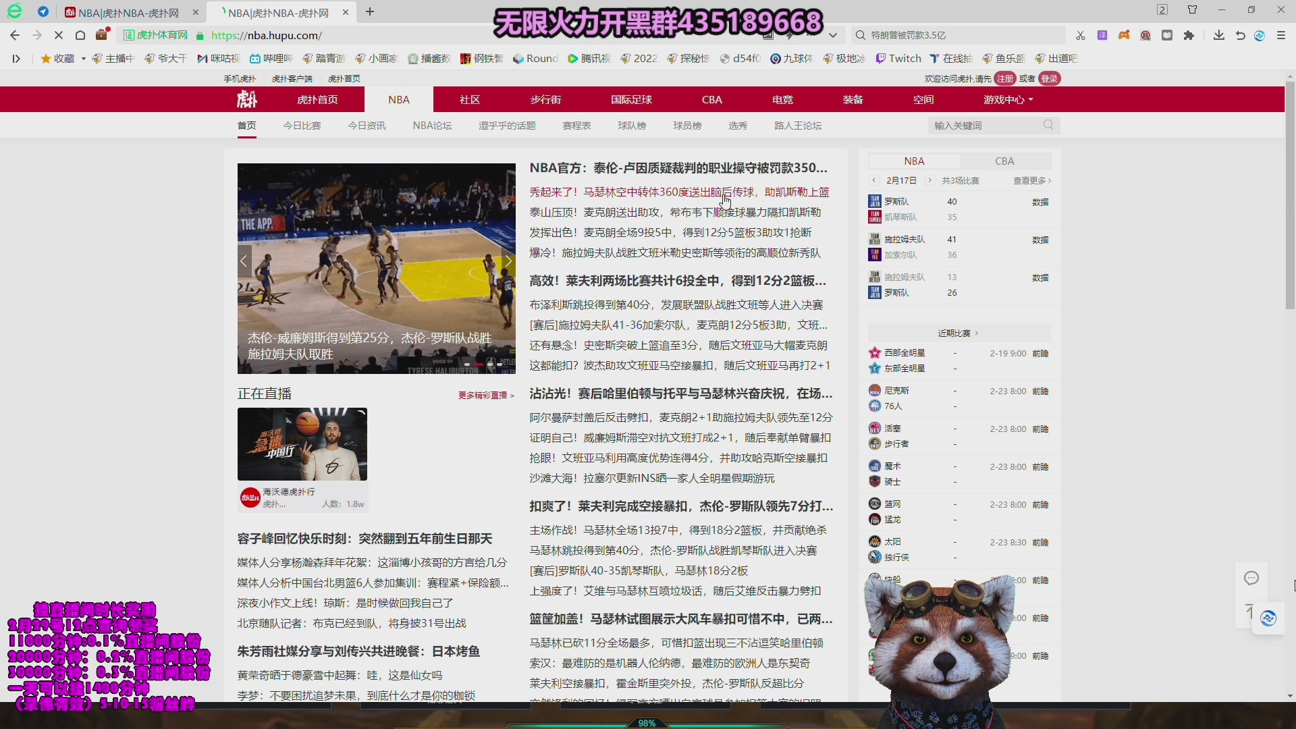1296x729 pixels.
Task: Switch to first NBA虎扑 browser tab
Action: pyautogui.click(x=128, y=12)
